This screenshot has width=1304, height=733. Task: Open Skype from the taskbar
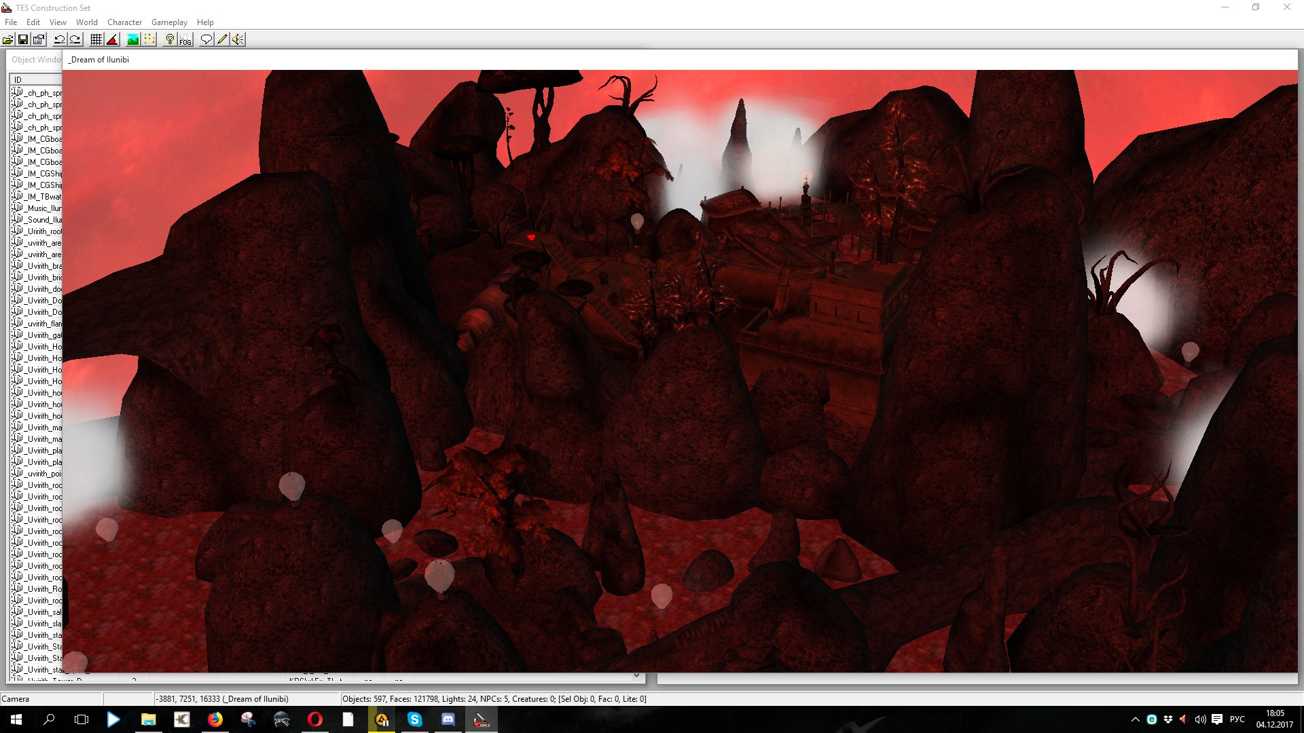414,719
